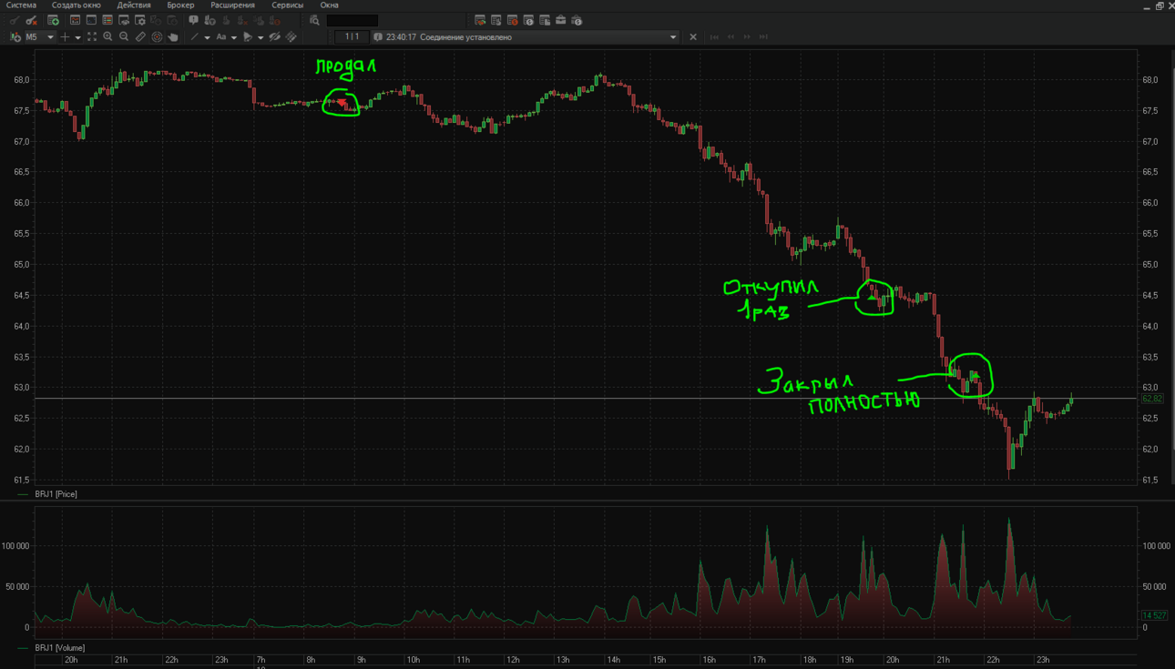Click the current volume label 14 527

tap(1154, 616)
